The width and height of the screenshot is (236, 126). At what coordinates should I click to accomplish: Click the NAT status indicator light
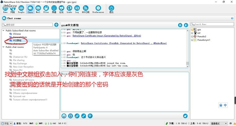click(x=36, y=123)
